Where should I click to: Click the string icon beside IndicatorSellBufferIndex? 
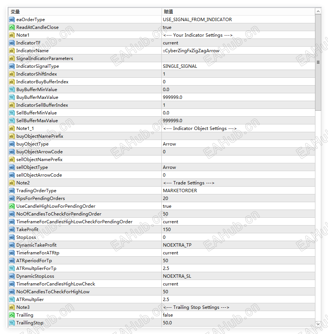pos(12,105)
